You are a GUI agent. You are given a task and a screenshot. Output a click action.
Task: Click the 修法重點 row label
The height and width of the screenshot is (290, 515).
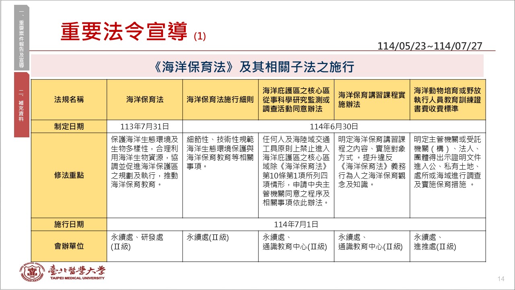[69, 175]
